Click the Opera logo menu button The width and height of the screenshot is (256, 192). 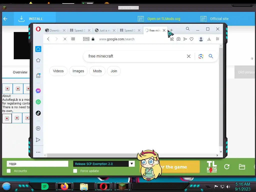[38, 29]
